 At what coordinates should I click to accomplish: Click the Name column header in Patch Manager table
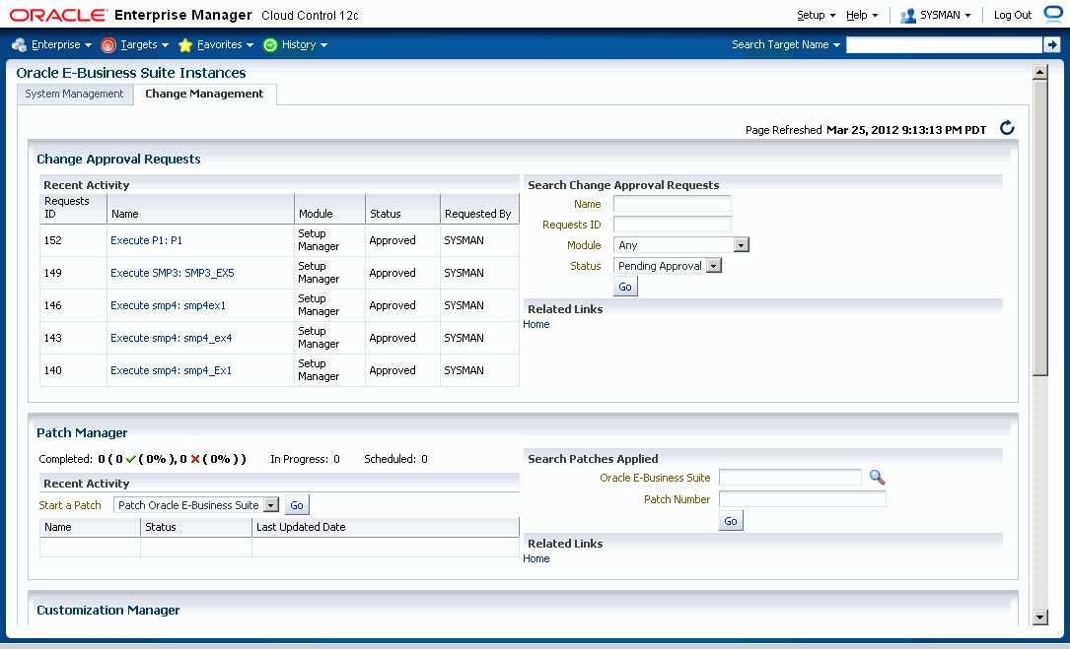(90, 527)
